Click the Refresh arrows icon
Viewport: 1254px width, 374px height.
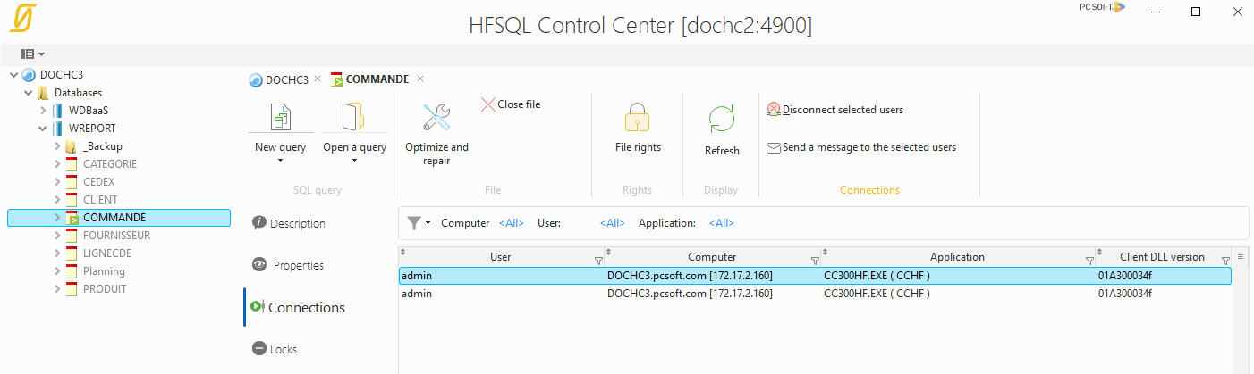(x=722, y=119)
